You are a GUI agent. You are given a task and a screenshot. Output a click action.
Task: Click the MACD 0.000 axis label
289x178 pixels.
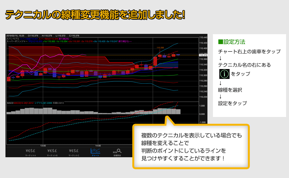202,114
